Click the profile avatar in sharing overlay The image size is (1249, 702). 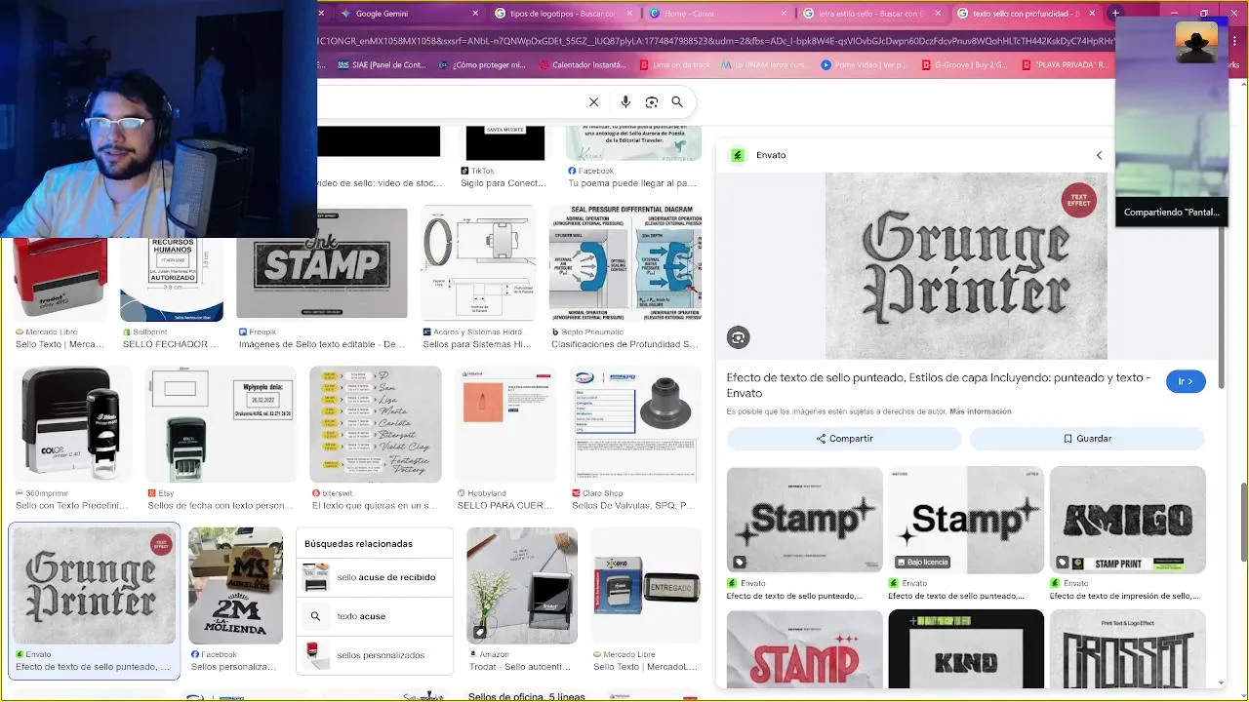(1196, 41)
